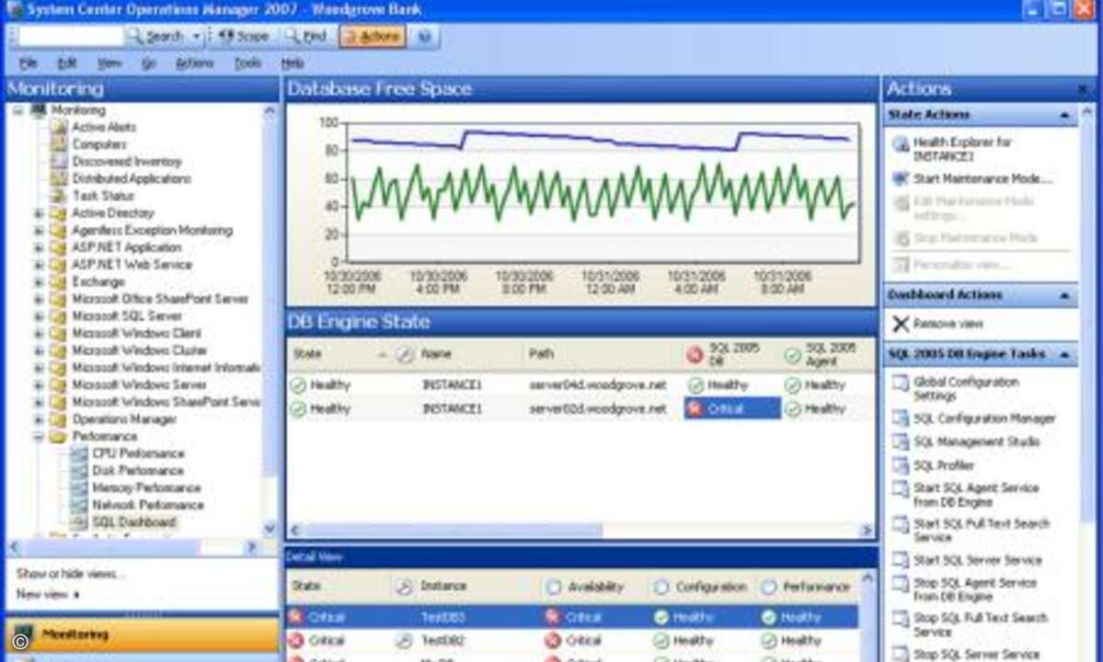Open the Search dropdown arrow
This screenshot has height=662, width=1103.
(196, 36)
